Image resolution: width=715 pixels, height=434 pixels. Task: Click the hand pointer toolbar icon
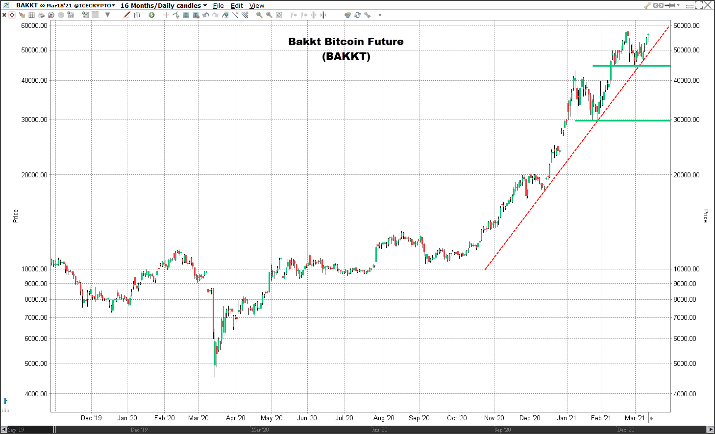coord(22,15)
